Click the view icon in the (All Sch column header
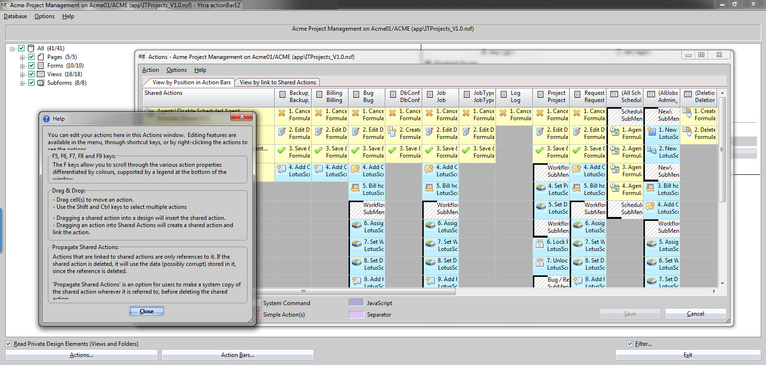The height and width of the screenshot is (365, 766). click(614, 94)
